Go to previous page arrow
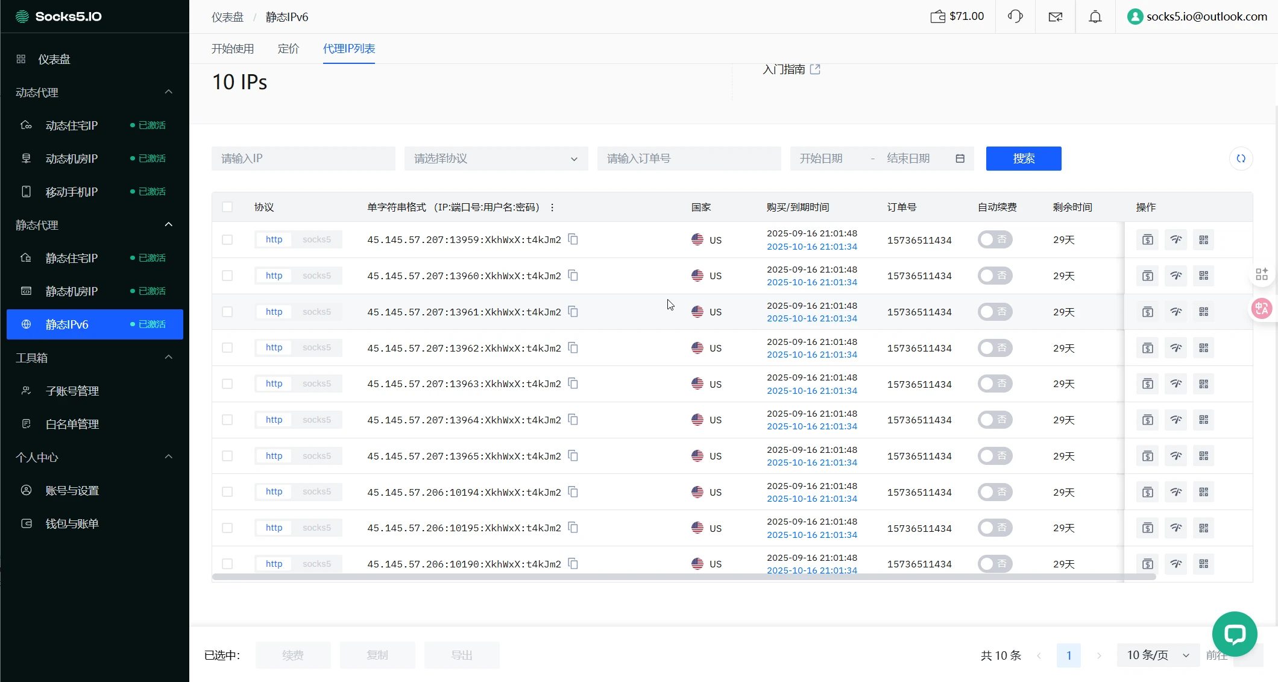1278x682 pixels. (x=1039, y=655)
